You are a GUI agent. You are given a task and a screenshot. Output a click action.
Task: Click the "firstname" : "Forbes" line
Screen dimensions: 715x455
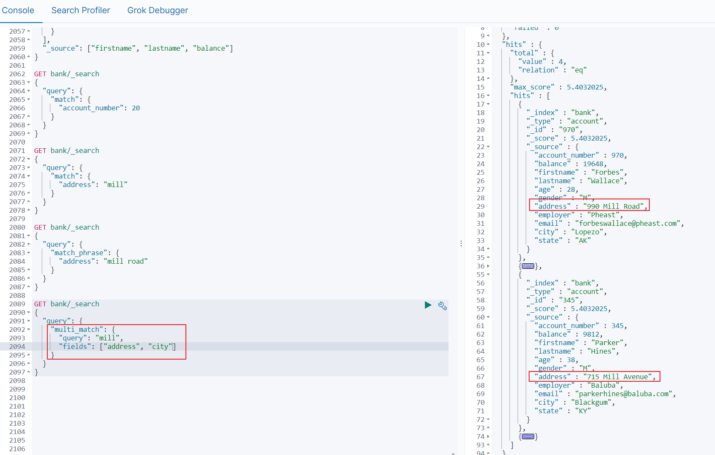[x=581, y=173]
